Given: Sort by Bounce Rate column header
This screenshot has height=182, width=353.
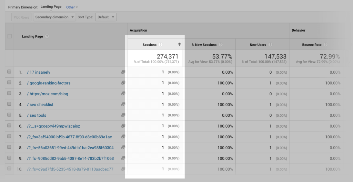Looking at the screenshot, I should click(312, 45).
